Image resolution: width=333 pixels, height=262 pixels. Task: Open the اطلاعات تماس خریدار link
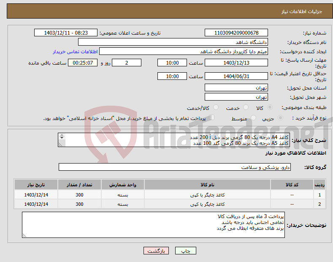pos(75,52)
